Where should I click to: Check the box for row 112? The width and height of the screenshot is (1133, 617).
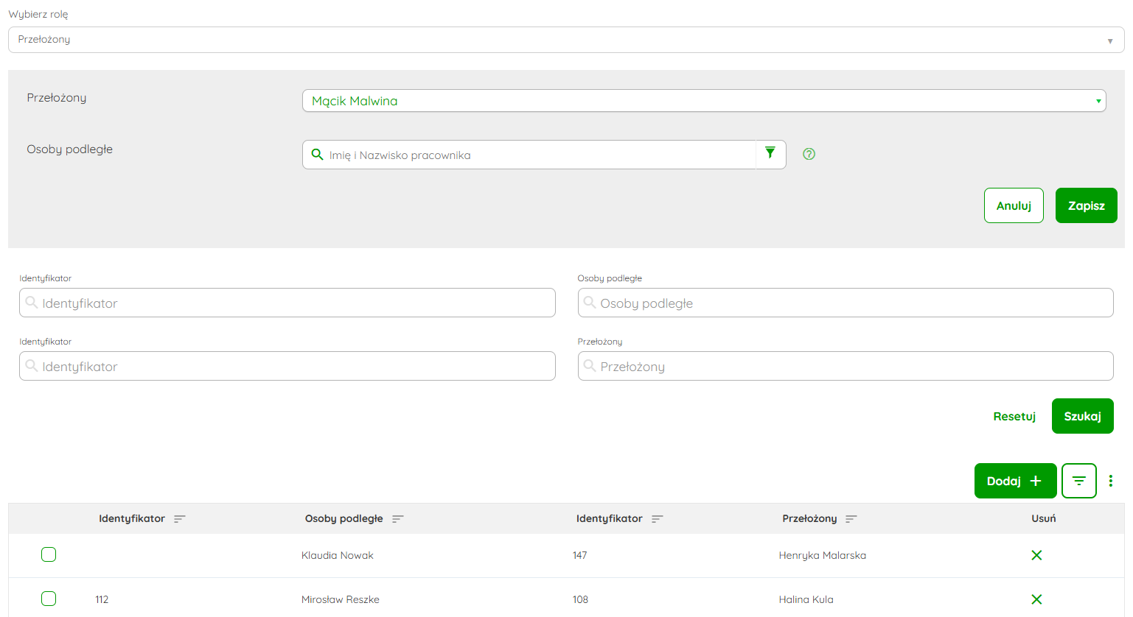pyautogui.click(x=49, y=599)
